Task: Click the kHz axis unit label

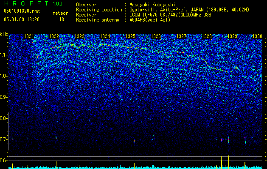Action: 4,34
